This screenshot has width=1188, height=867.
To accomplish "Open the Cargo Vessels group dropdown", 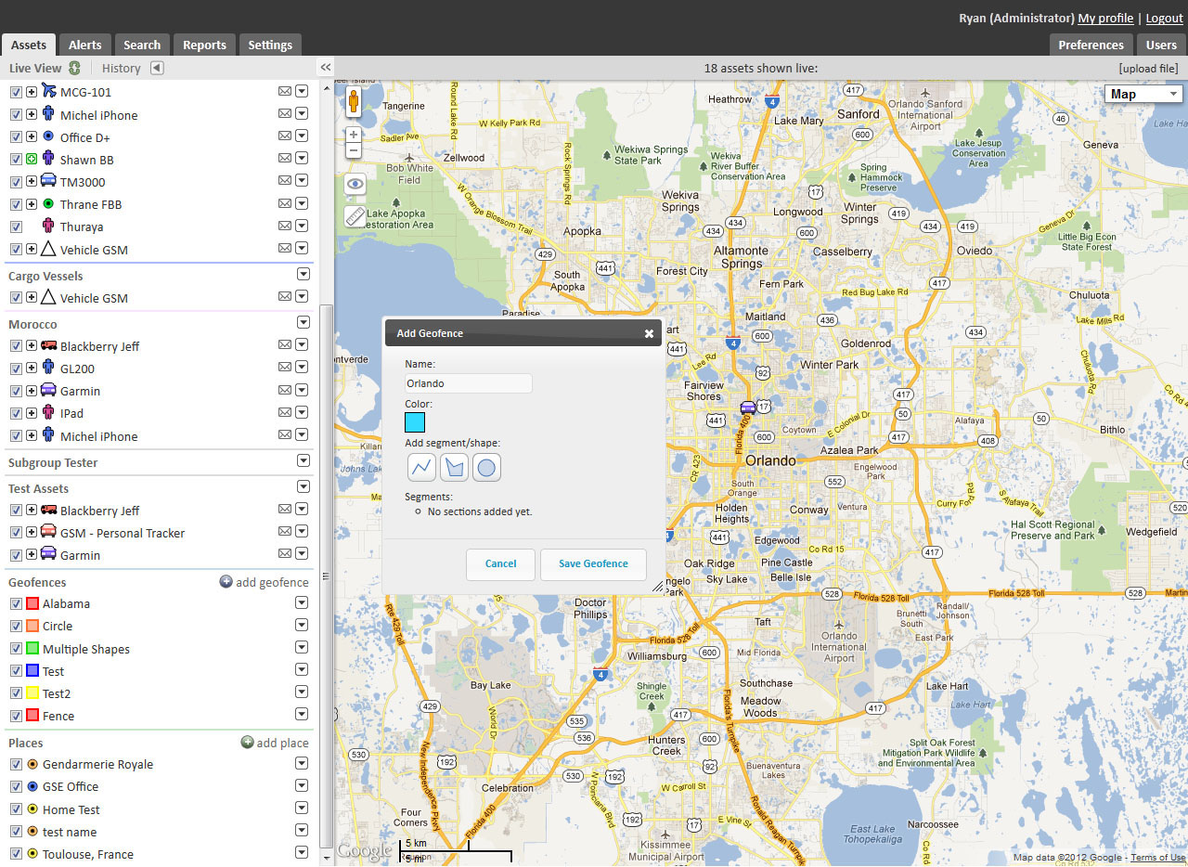I will click(303, 274).
